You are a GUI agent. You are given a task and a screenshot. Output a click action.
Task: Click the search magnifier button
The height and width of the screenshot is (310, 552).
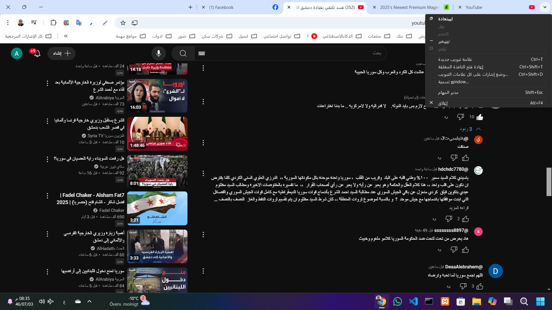(183, 53)
